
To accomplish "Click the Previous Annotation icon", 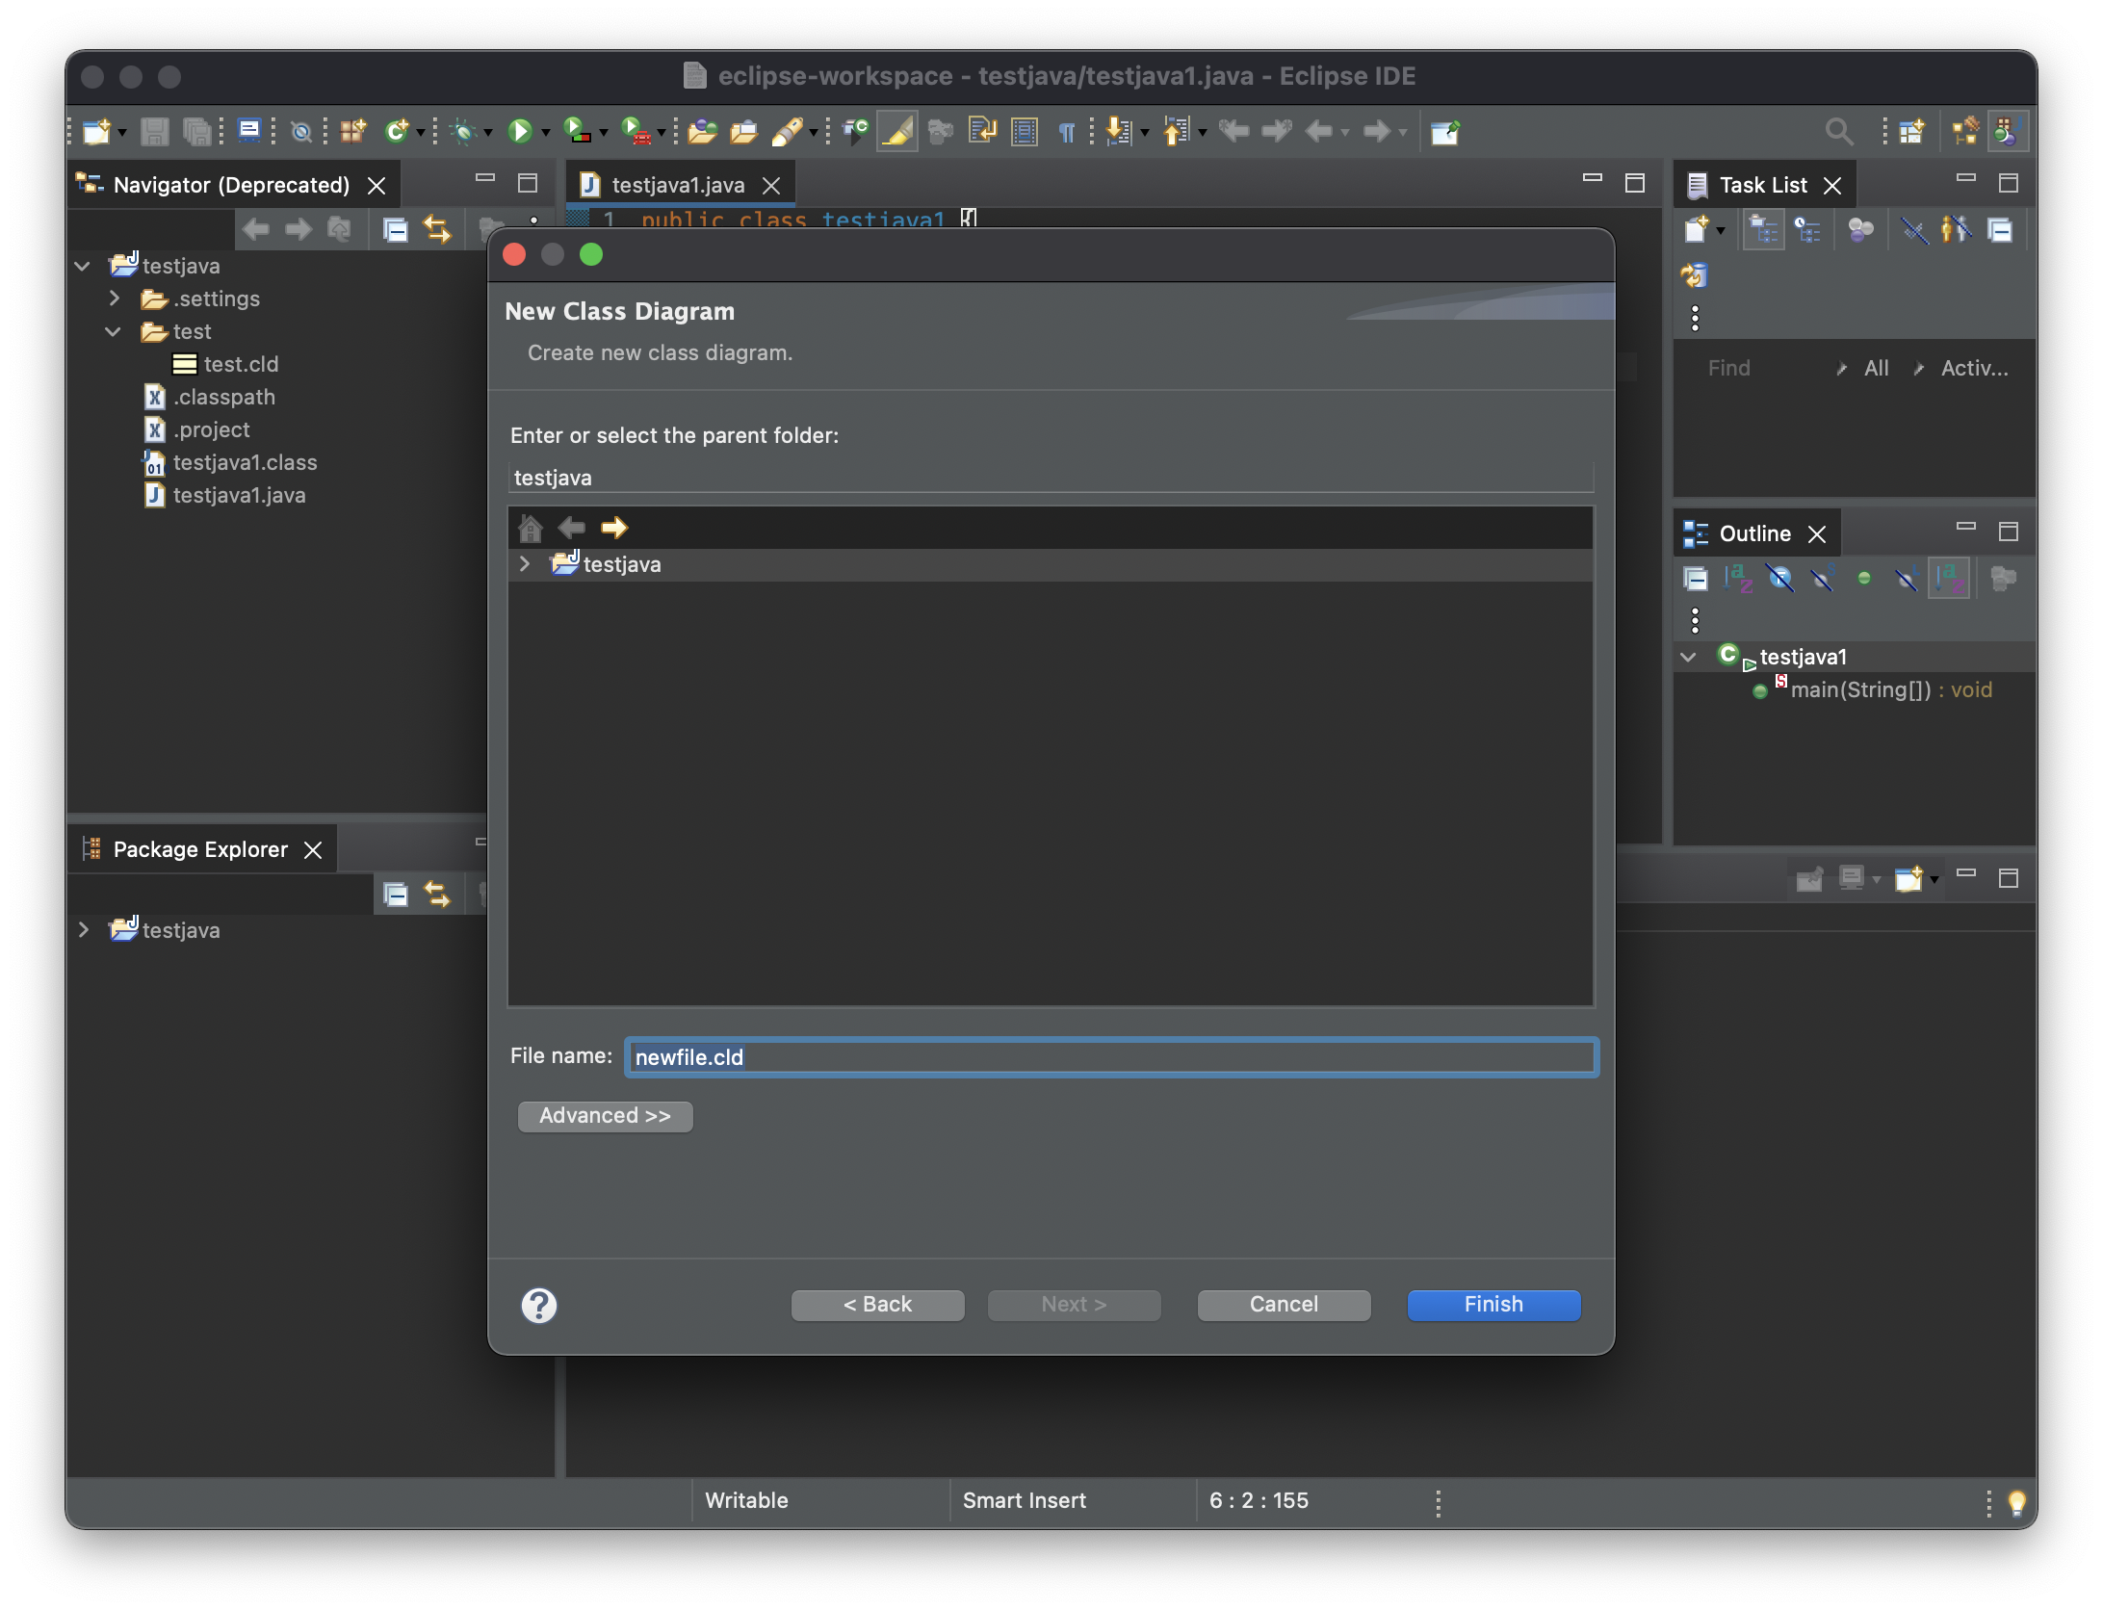I will tap(1176, 131).
